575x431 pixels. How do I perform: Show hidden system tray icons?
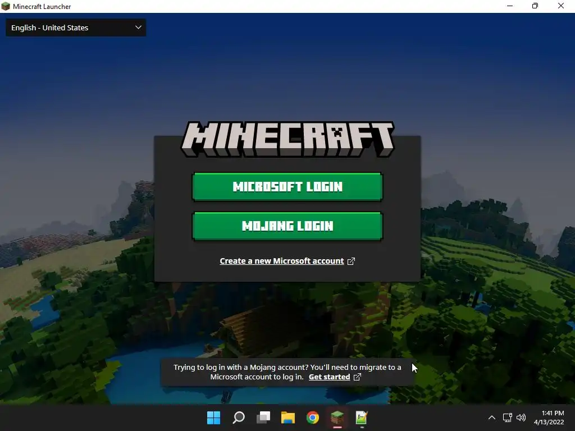[x=492, y=418]
